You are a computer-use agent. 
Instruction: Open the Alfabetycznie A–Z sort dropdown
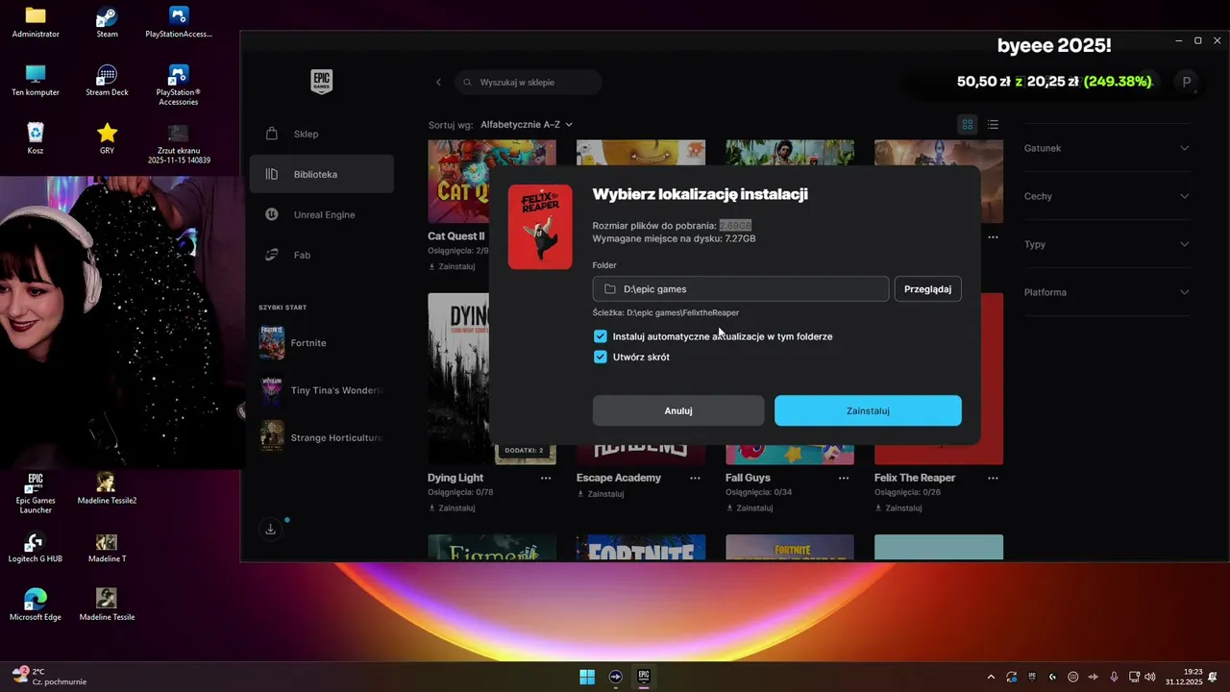coord(527,125)
